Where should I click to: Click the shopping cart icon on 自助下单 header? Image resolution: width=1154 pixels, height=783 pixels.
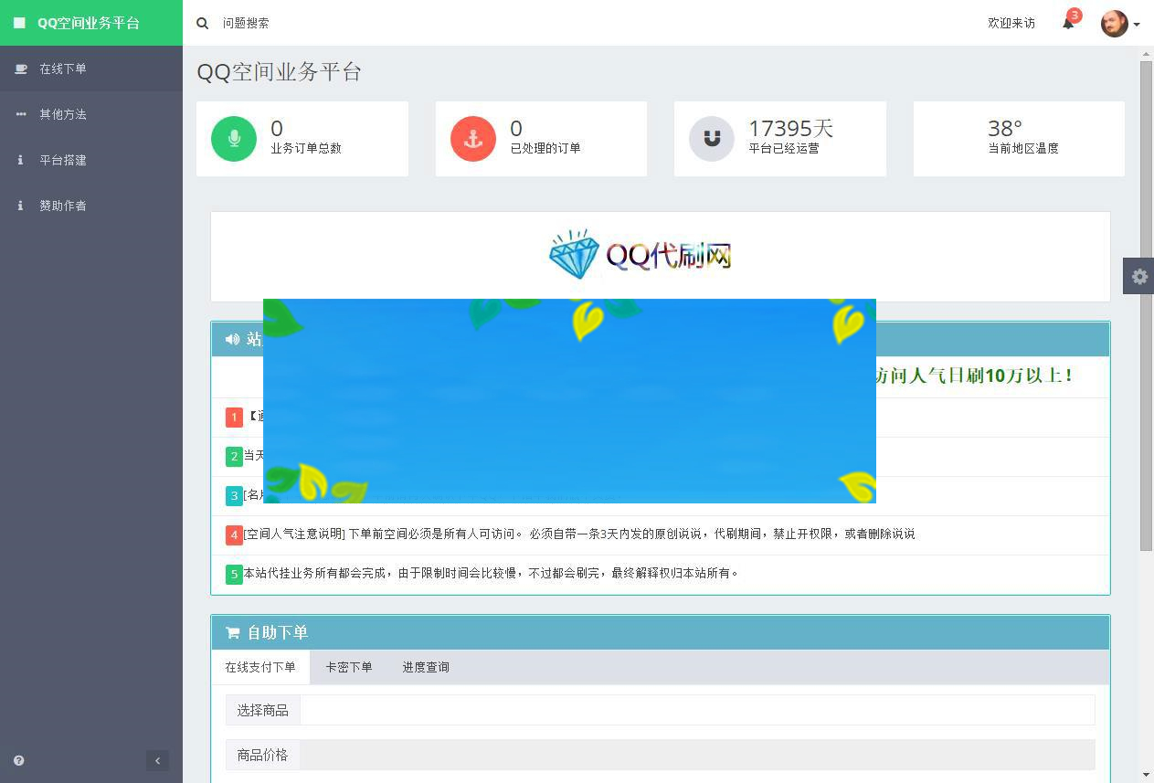(x=232, y=631)
